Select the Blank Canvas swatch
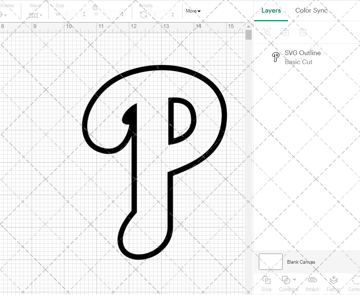 click(x=270, y=262)
